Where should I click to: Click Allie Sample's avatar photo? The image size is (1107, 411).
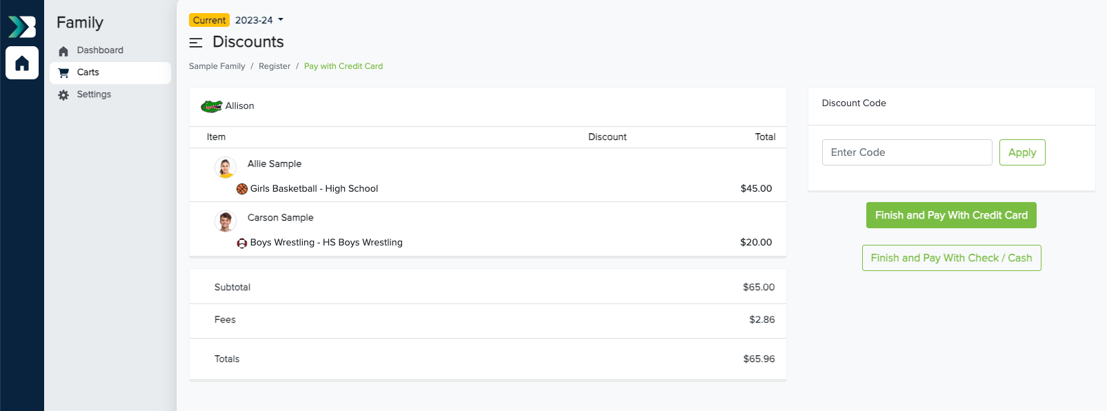226,167
